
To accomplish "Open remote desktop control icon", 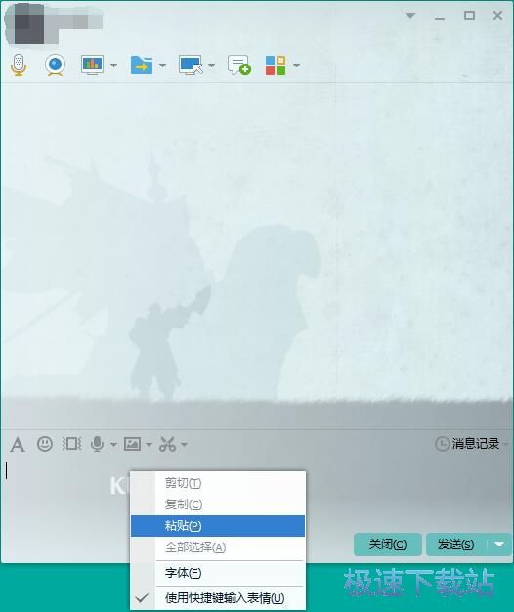I will pyautogui.click(x=191, y=65).
